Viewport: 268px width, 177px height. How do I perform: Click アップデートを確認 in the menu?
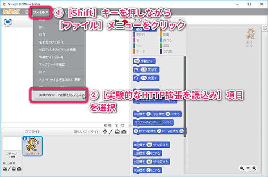(52, 65)
